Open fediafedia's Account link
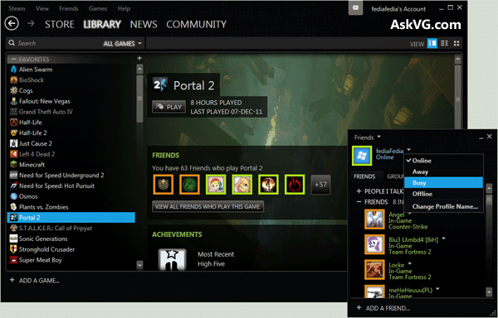The height and width of the screenshot is (318, 498). 398,9
